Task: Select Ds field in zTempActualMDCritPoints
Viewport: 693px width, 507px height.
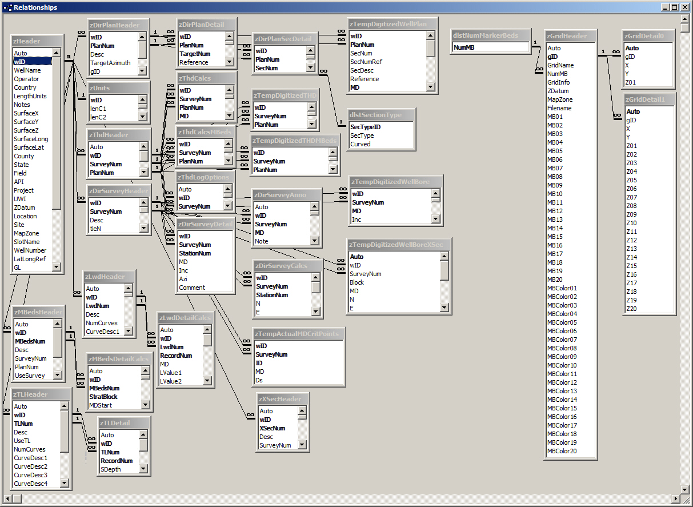Action: tap(298, 380)
